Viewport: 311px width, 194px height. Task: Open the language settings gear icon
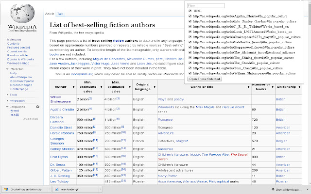[x=37, y=107]
